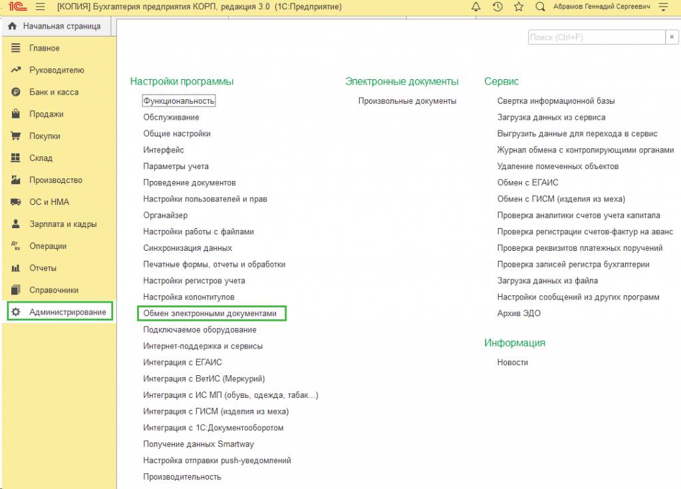
Task: Open Производительность link
Action: click(x=182, y=477)
